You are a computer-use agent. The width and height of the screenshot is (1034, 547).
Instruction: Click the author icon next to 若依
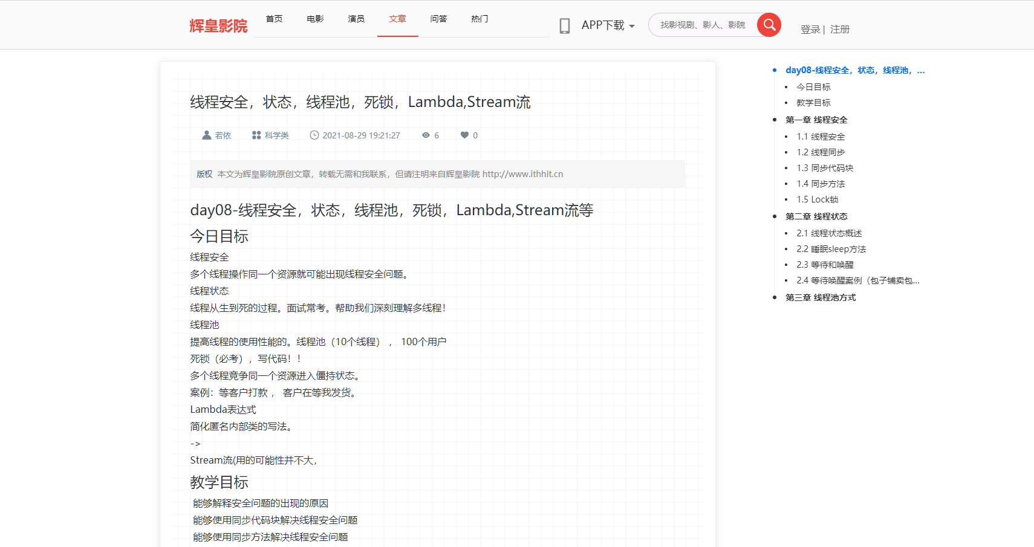(206, 135)
